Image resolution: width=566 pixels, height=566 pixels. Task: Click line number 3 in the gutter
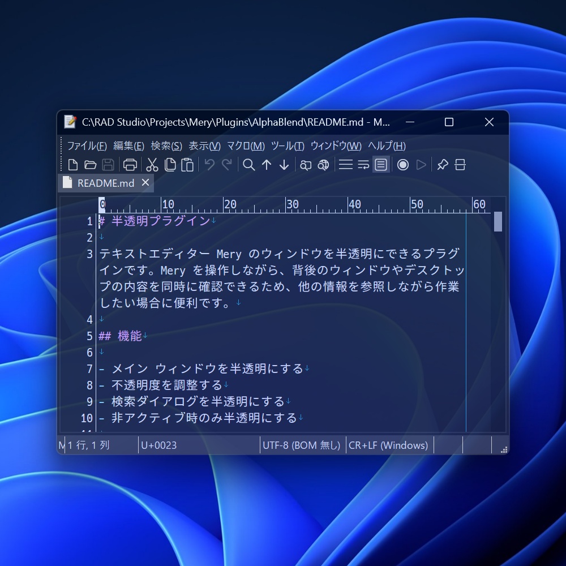(x=89, y=254)
